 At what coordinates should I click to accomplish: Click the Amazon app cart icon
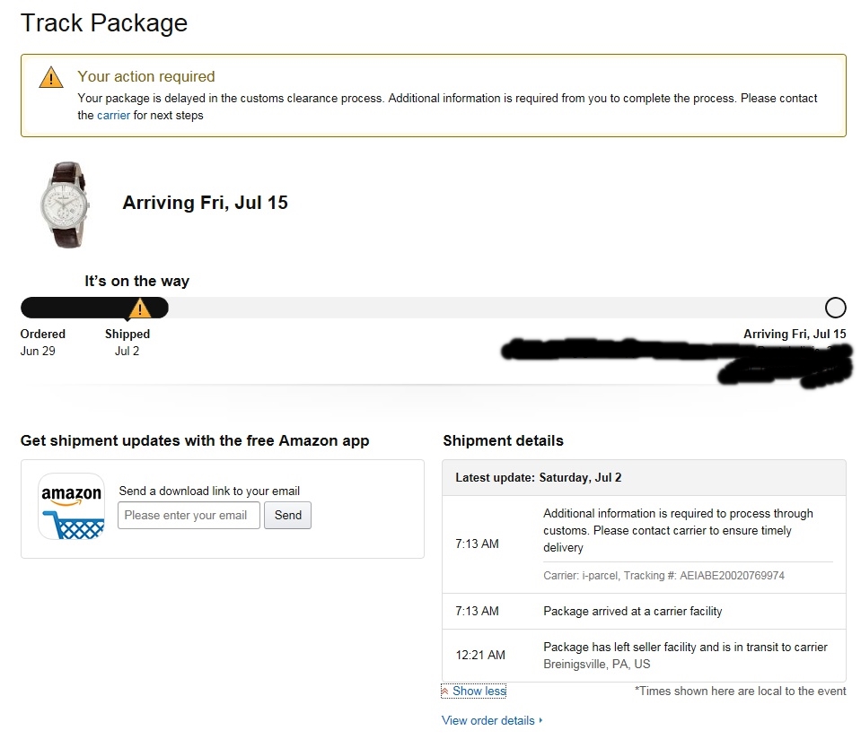(x=72, y=507)
